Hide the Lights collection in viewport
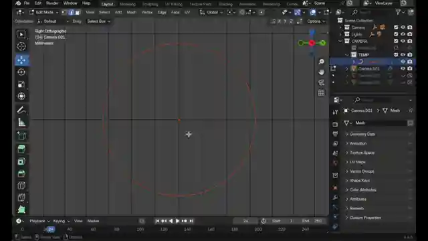Viewport: 428px width, 241px height. point(403,34)
